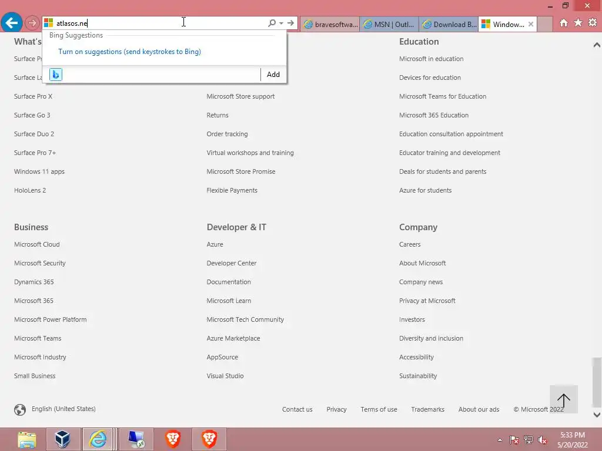Show hidden system tray icons

pyautogui.click(x=500, y=440)
